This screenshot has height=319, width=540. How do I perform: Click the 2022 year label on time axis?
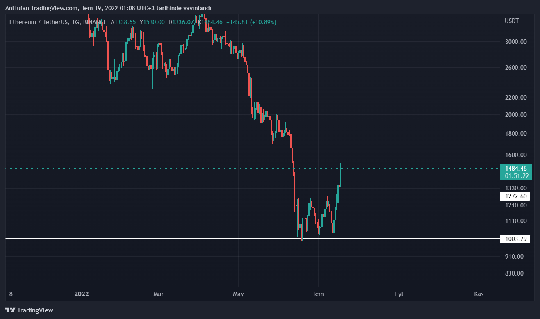point(82,294)
